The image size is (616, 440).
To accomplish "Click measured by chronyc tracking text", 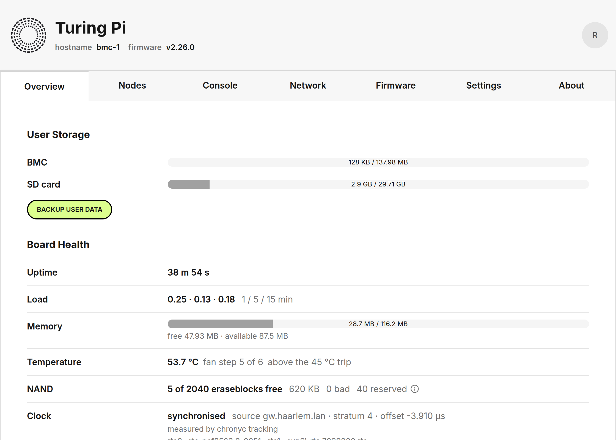I will tap(223, 429).
